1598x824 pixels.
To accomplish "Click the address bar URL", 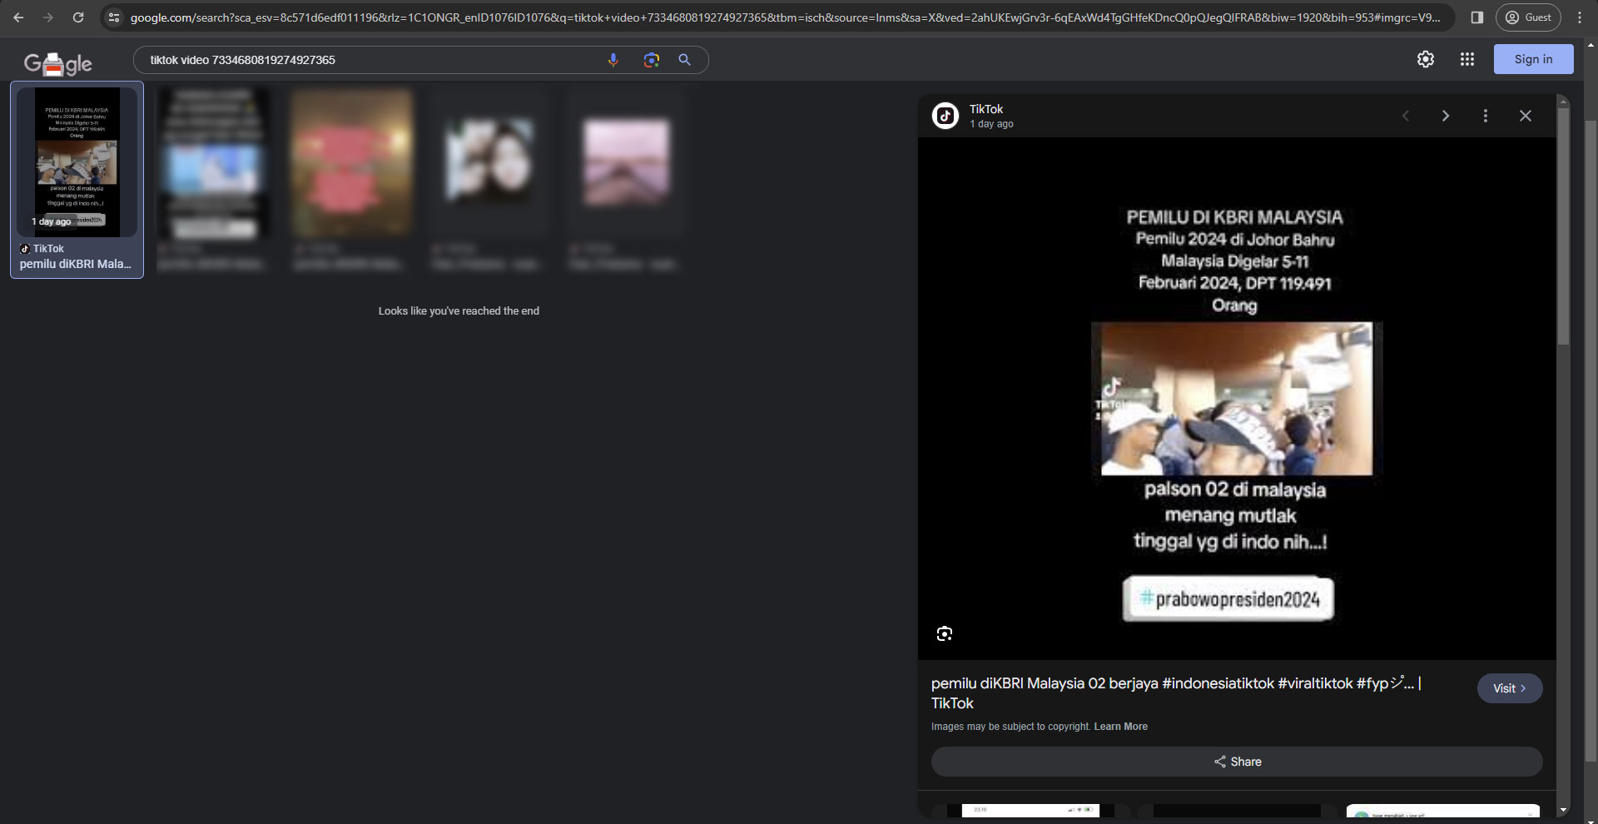I will 785,17.
